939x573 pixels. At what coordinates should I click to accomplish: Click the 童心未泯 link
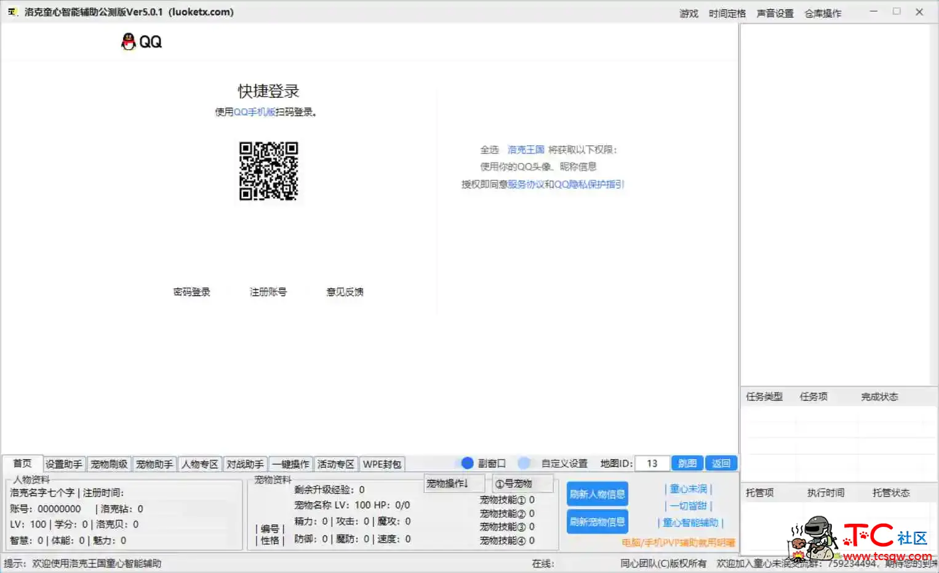click(x=688, y=489)
